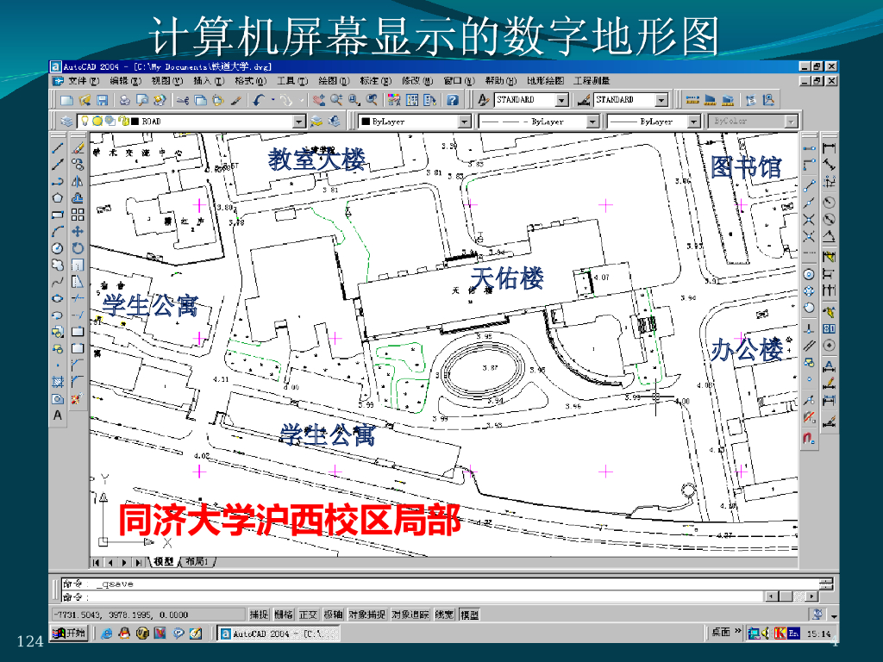Select the Rotate tool in modify toolbar
Viewport: 883px width, 662px height.
pos(78,248)
